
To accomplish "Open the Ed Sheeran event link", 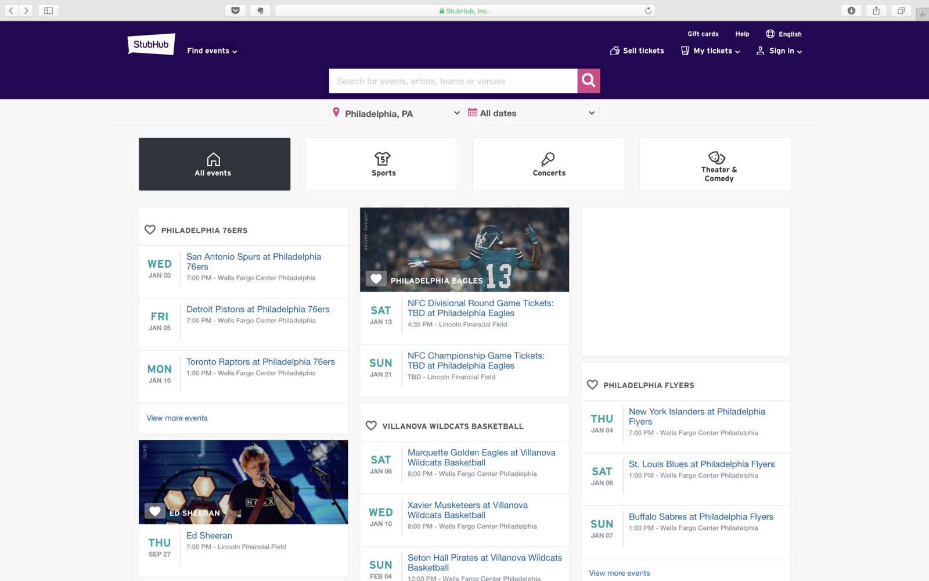I will (209, 536).
